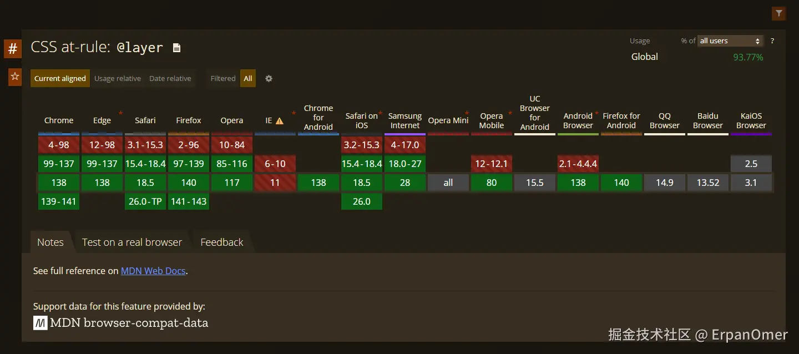The height and width of the screenshot is (354, 799).
Task: Click UC Browser for Android header
Action: pos(535,113)
